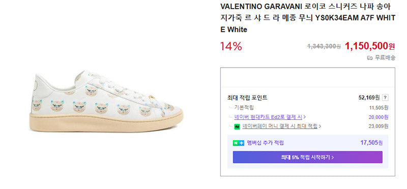This screenshot has width=407, height=189.
Task: Click the 최대 5% 적립 시작하기 button
Action: point(308,157)
